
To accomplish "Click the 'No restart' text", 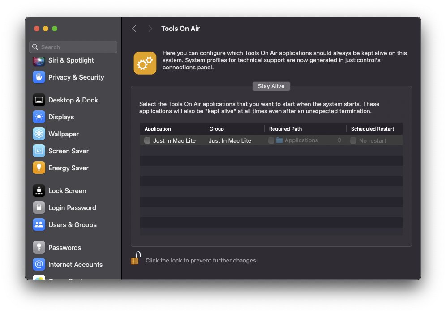I will 373,140.
